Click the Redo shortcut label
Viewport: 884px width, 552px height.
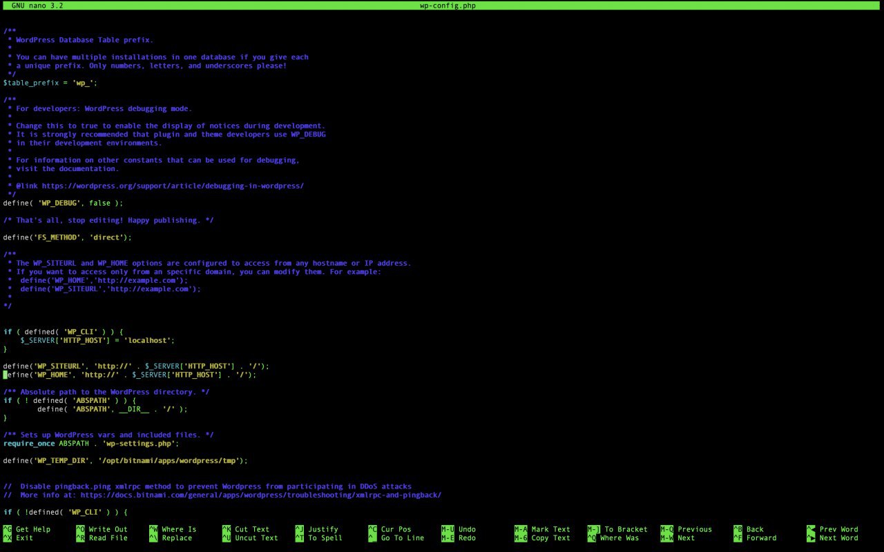[467, 538]
